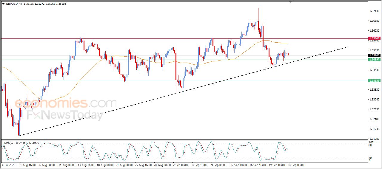Click the 18 Aug 08:00 time label
The image size is (382, 169).
(105, 165)
